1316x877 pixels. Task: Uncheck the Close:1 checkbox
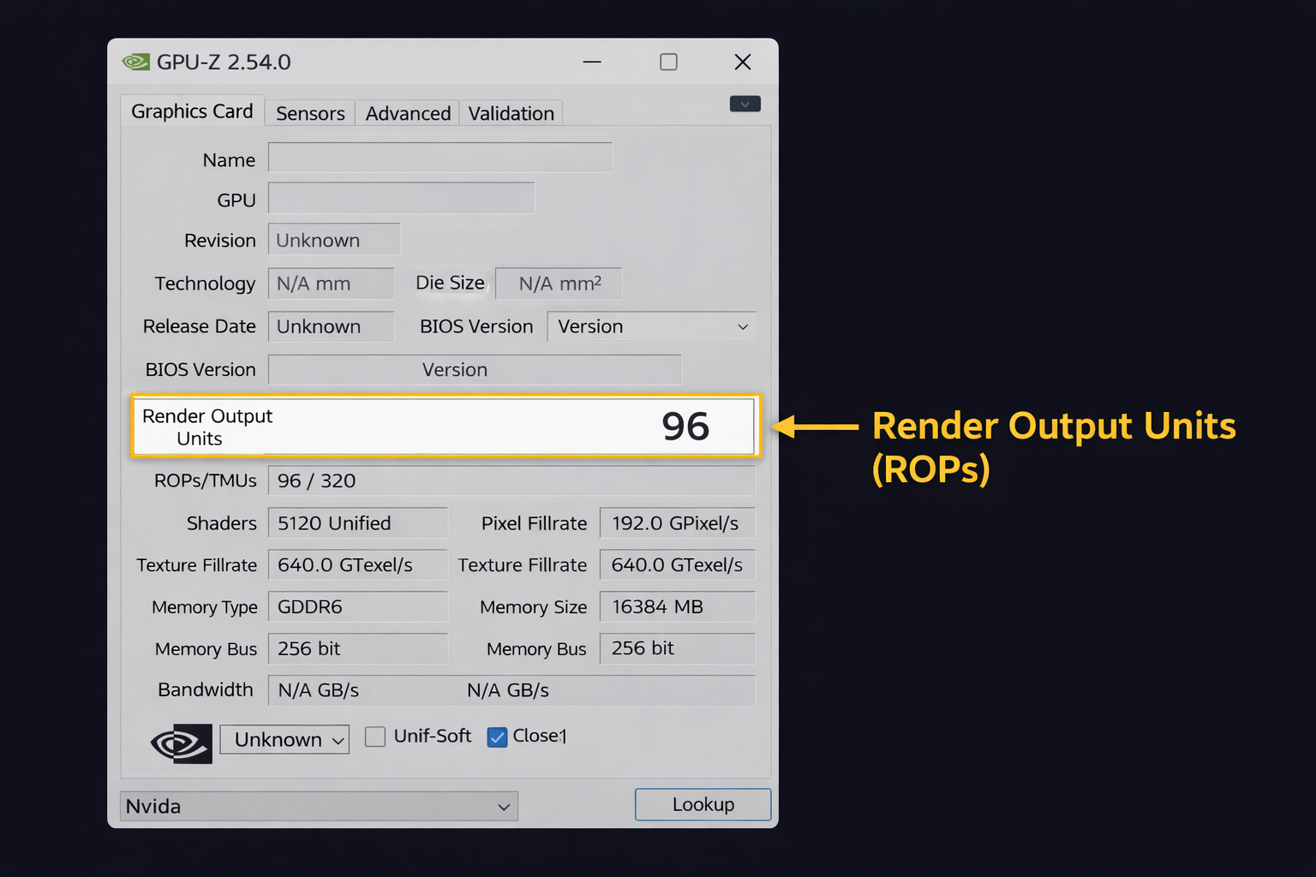click(x=497, y=737)
